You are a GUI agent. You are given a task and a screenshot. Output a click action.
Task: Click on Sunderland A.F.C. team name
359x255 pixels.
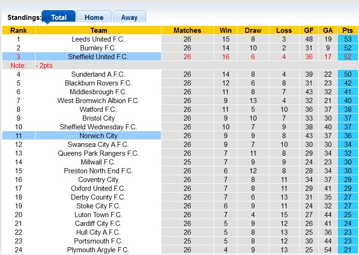tap(98, 74)
